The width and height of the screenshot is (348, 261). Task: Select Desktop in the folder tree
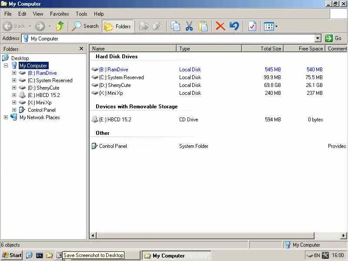point(20,58)
